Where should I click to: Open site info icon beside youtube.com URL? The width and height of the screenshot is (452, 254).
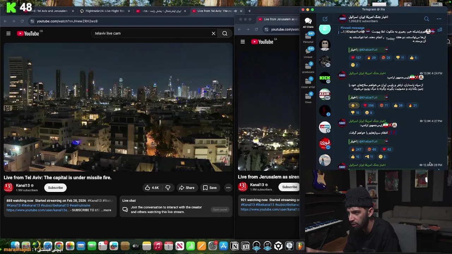tap(32, 21)
